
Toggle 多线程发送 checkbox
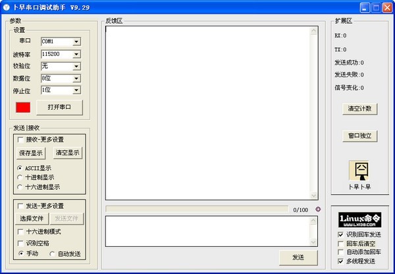click(340, 261)
